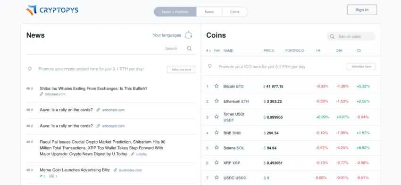This screenshot has height=185, width=401.
Task: Click the XRP price $0.493061
Action: point(273,163)
